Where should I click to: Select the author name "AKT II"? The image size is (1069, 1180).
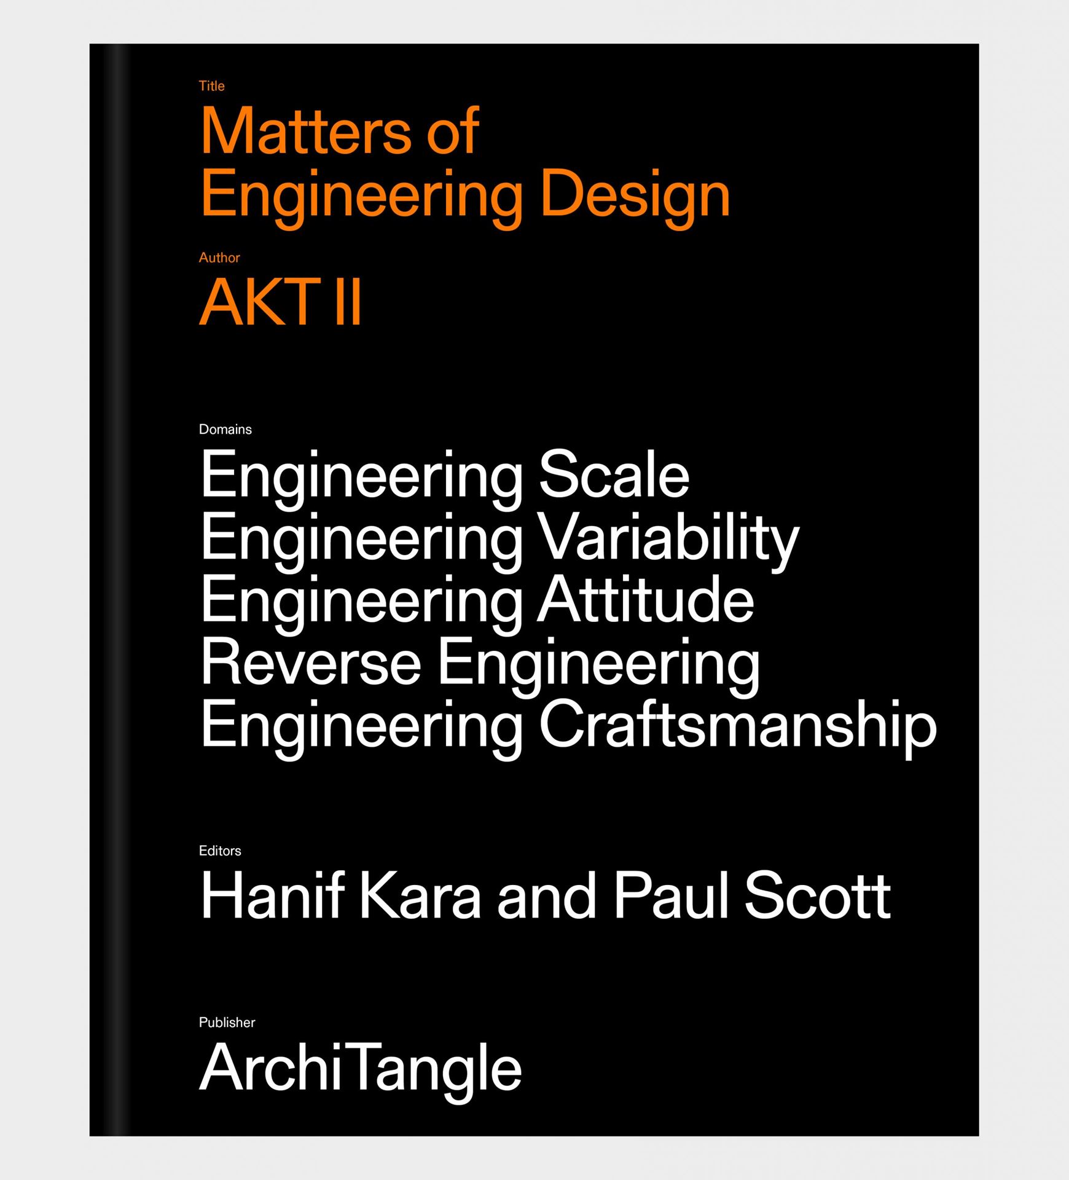(x=280, y=303)
